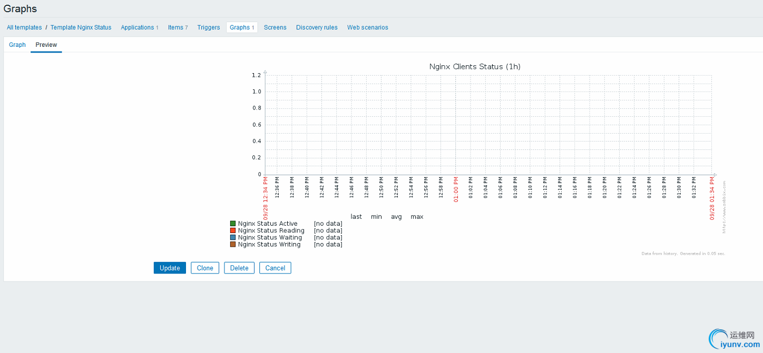This screenshot has width=763, height=353.
Task: Click the red 01:00 PM time marker
Action: point(456,190)
